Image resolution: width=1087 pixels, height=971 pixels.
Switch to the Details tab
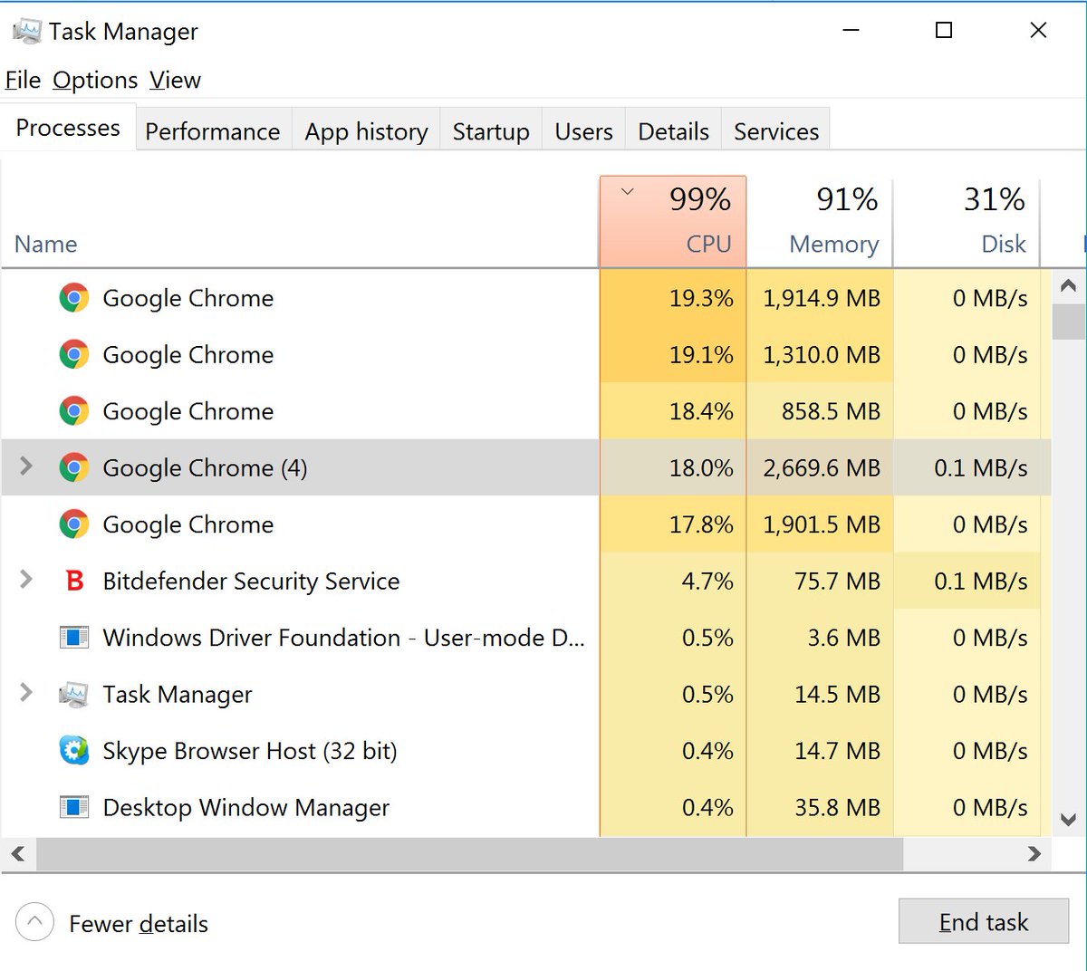(673, 131)
